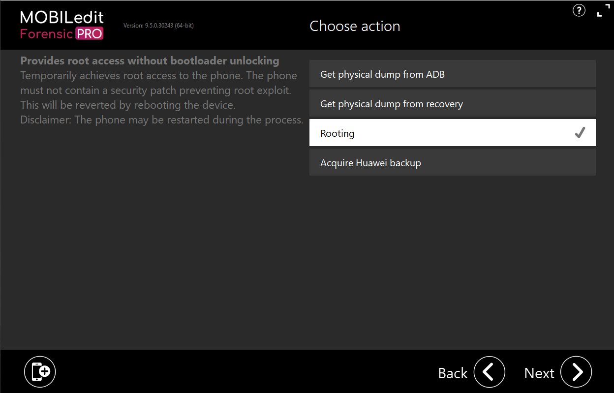Click the pink PRO badge in the logo
This screenshot has height=393, width=614.
point(89,34)
